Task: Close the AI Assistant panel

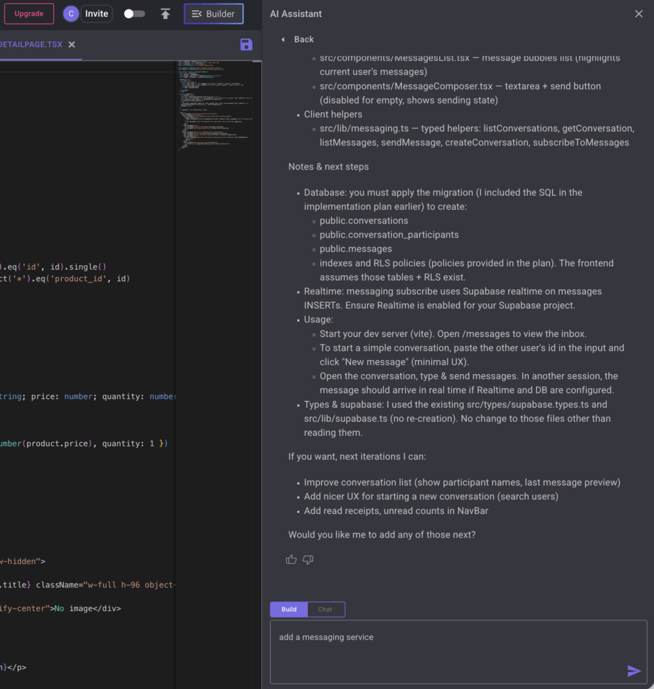Action: [x=639, y=13]
